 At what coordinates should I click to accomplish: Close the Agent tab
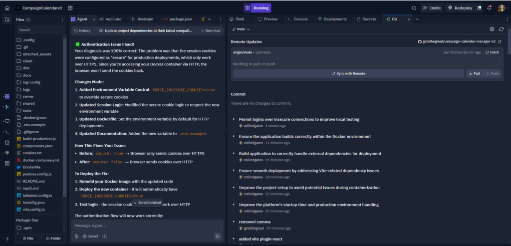94,19
